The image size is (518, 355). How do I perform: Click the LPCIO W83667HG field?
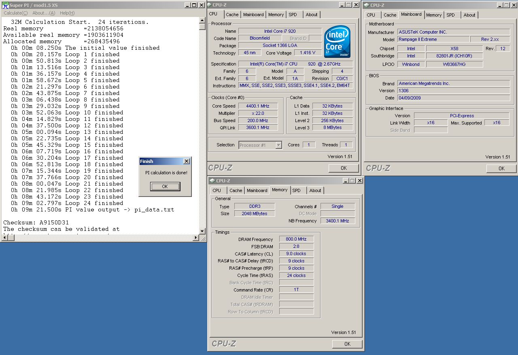click(454, 64)
